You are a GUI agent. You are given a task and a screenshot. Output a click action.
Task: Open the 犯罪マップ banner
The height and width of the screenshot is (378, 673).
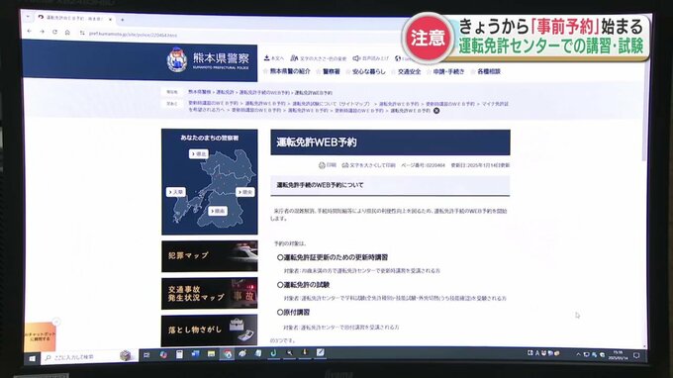[x=210, y=255]
